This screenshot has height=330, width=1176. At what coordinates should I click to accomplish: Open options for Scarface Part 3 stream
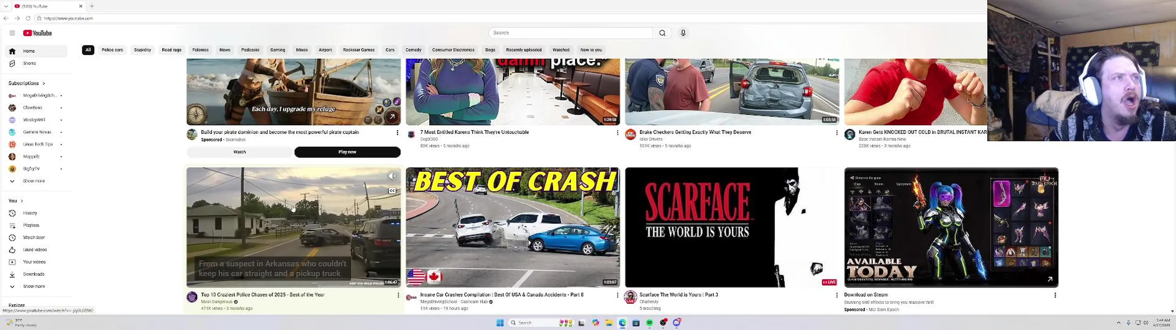836,295
